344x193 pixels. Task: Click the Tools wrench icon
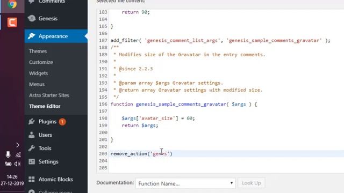32,148
